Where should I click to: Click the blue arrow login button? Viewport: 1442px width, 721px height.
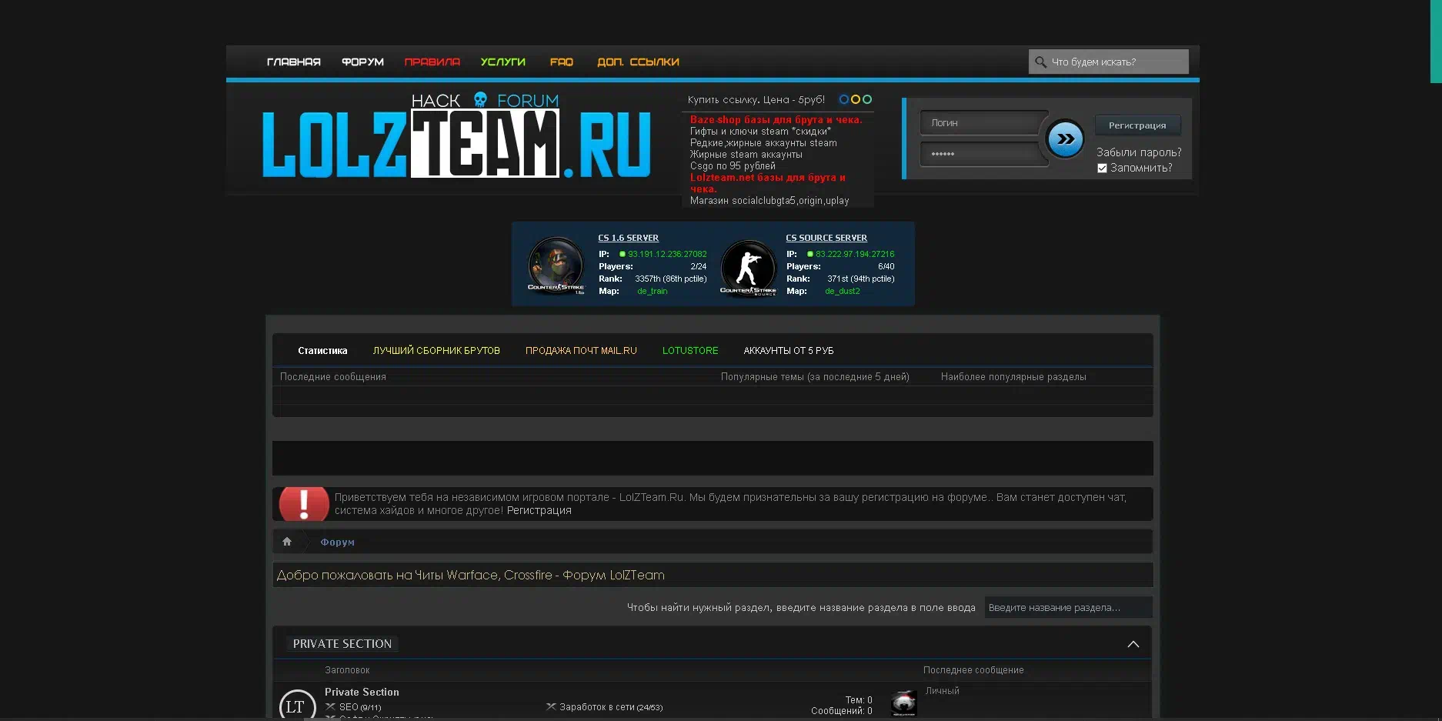pos(1066,139)
